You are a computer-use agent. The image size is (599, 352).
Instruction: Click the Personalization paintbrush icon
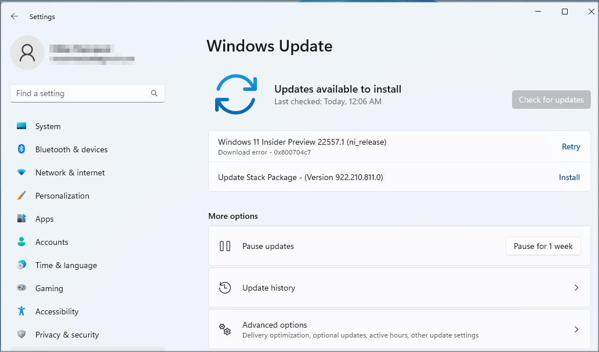click(x=21, y=196)
